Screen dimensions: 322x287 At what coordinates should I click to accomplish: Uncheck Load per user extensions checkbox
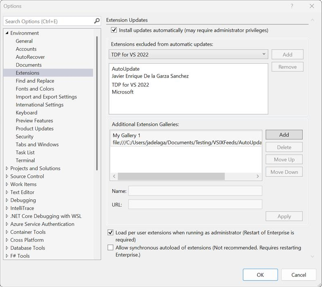111,233
